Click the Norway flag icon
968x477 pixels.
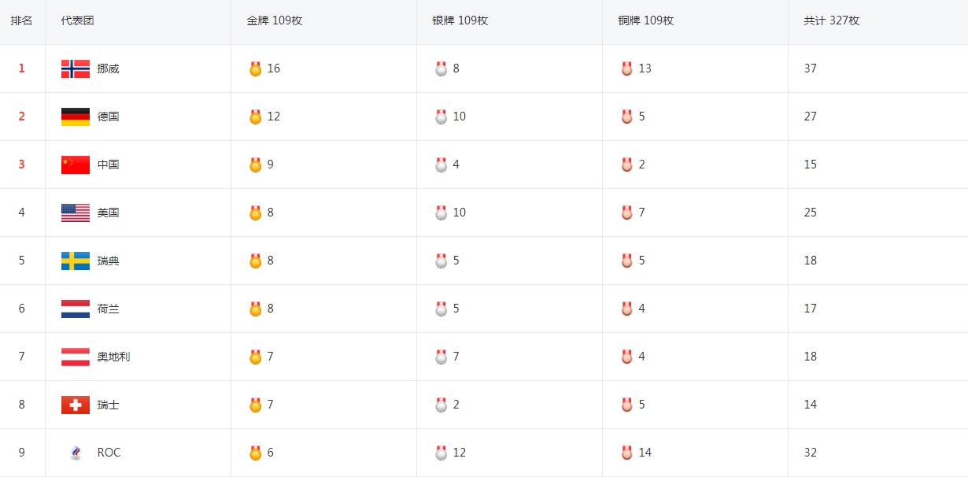coord(76,68)
